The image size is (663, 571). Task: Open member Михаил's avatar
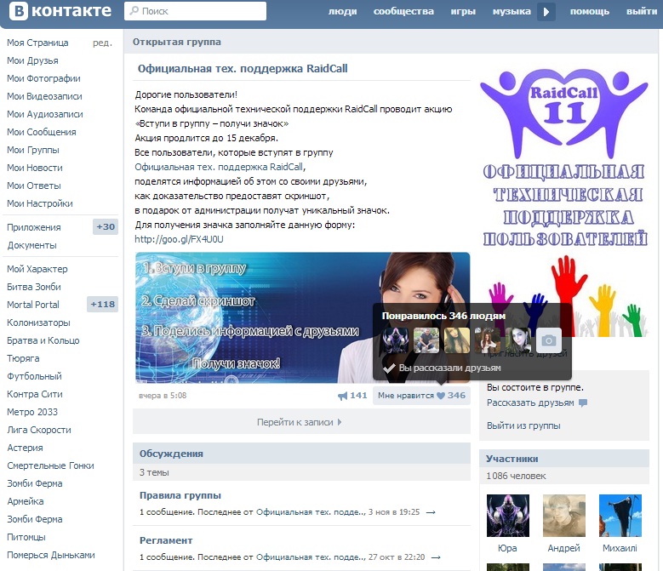coord(620,516)
